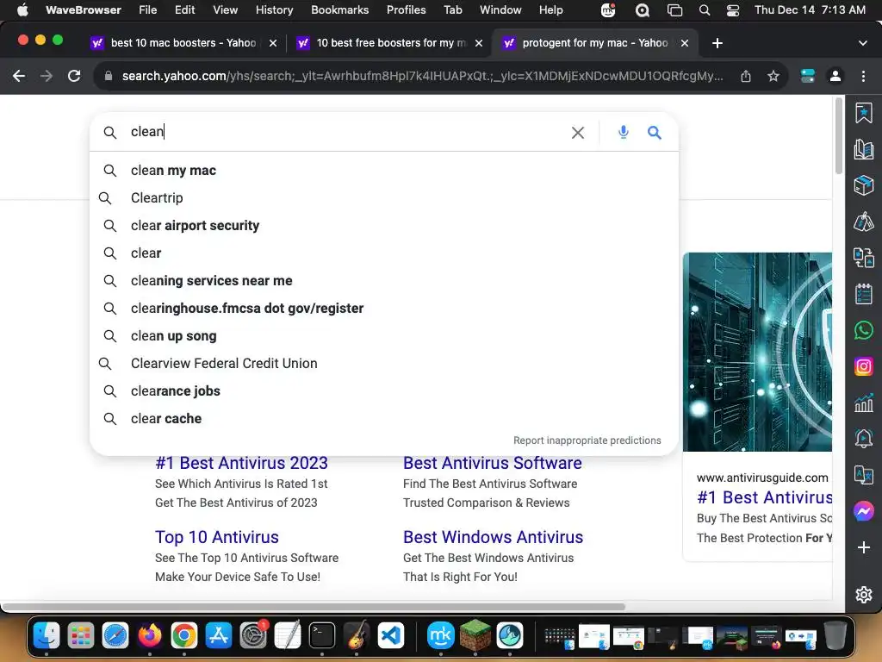Select 'clear cache' suggestion

click(384, 419)
